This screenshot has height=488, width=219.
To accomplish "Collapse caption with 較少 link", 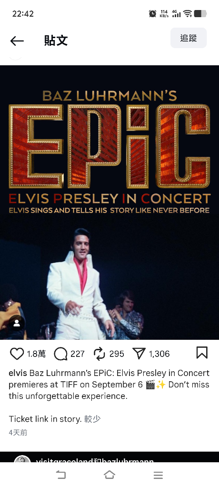I will (x=92, y=419).
